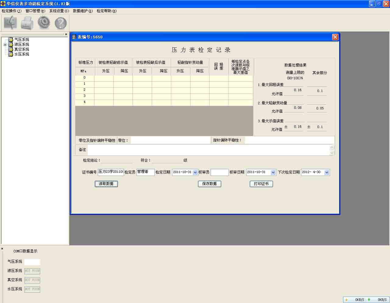Screen dimensions: 390x303
Task: Open the 下次检定日期 date dropdown
Action: (x=327, y=173)
